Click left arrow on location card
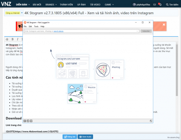 click(x=66, y=93)
